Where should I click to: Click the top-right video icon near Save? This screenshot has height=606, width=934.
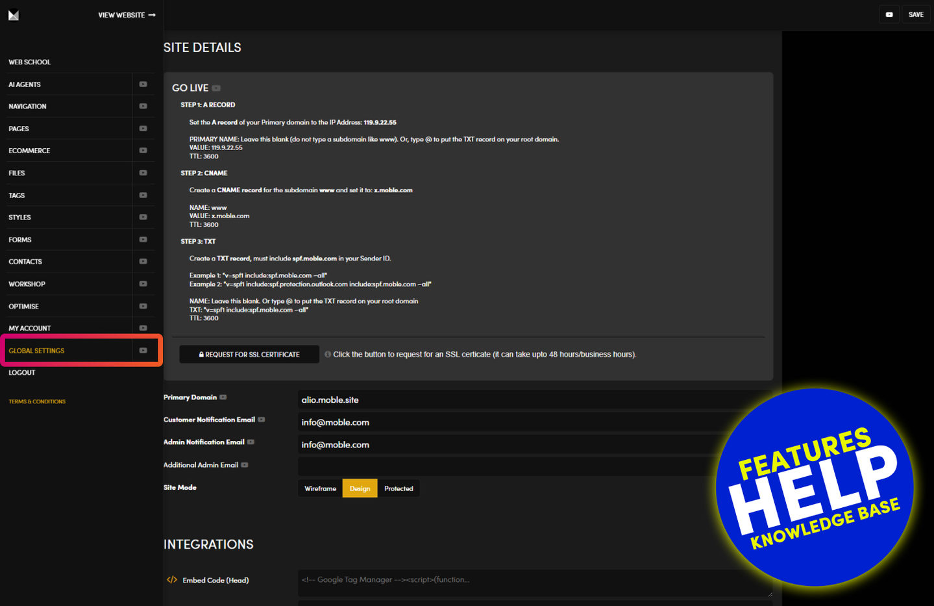coord(889,15)
